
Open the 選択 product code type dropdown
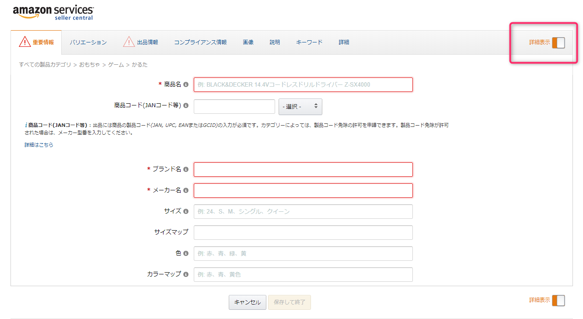(300, 107)
